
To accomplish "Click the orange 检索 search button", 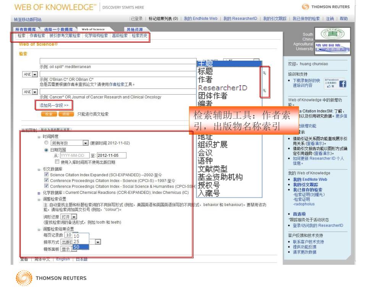I will (x=49, y=114).
